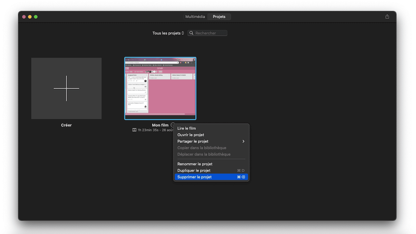
Task: Enter full screen with the green button
Action: pyautogui.click(x=36, y=17)
